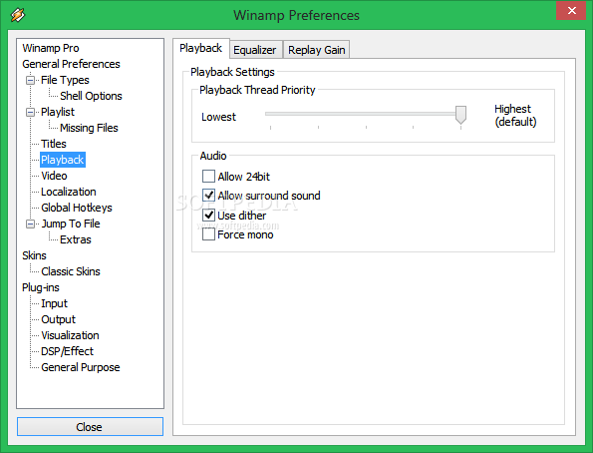Select File Types tree item
Screen dimensions: 593x453
pyautogui.click(x=65, y=80)
